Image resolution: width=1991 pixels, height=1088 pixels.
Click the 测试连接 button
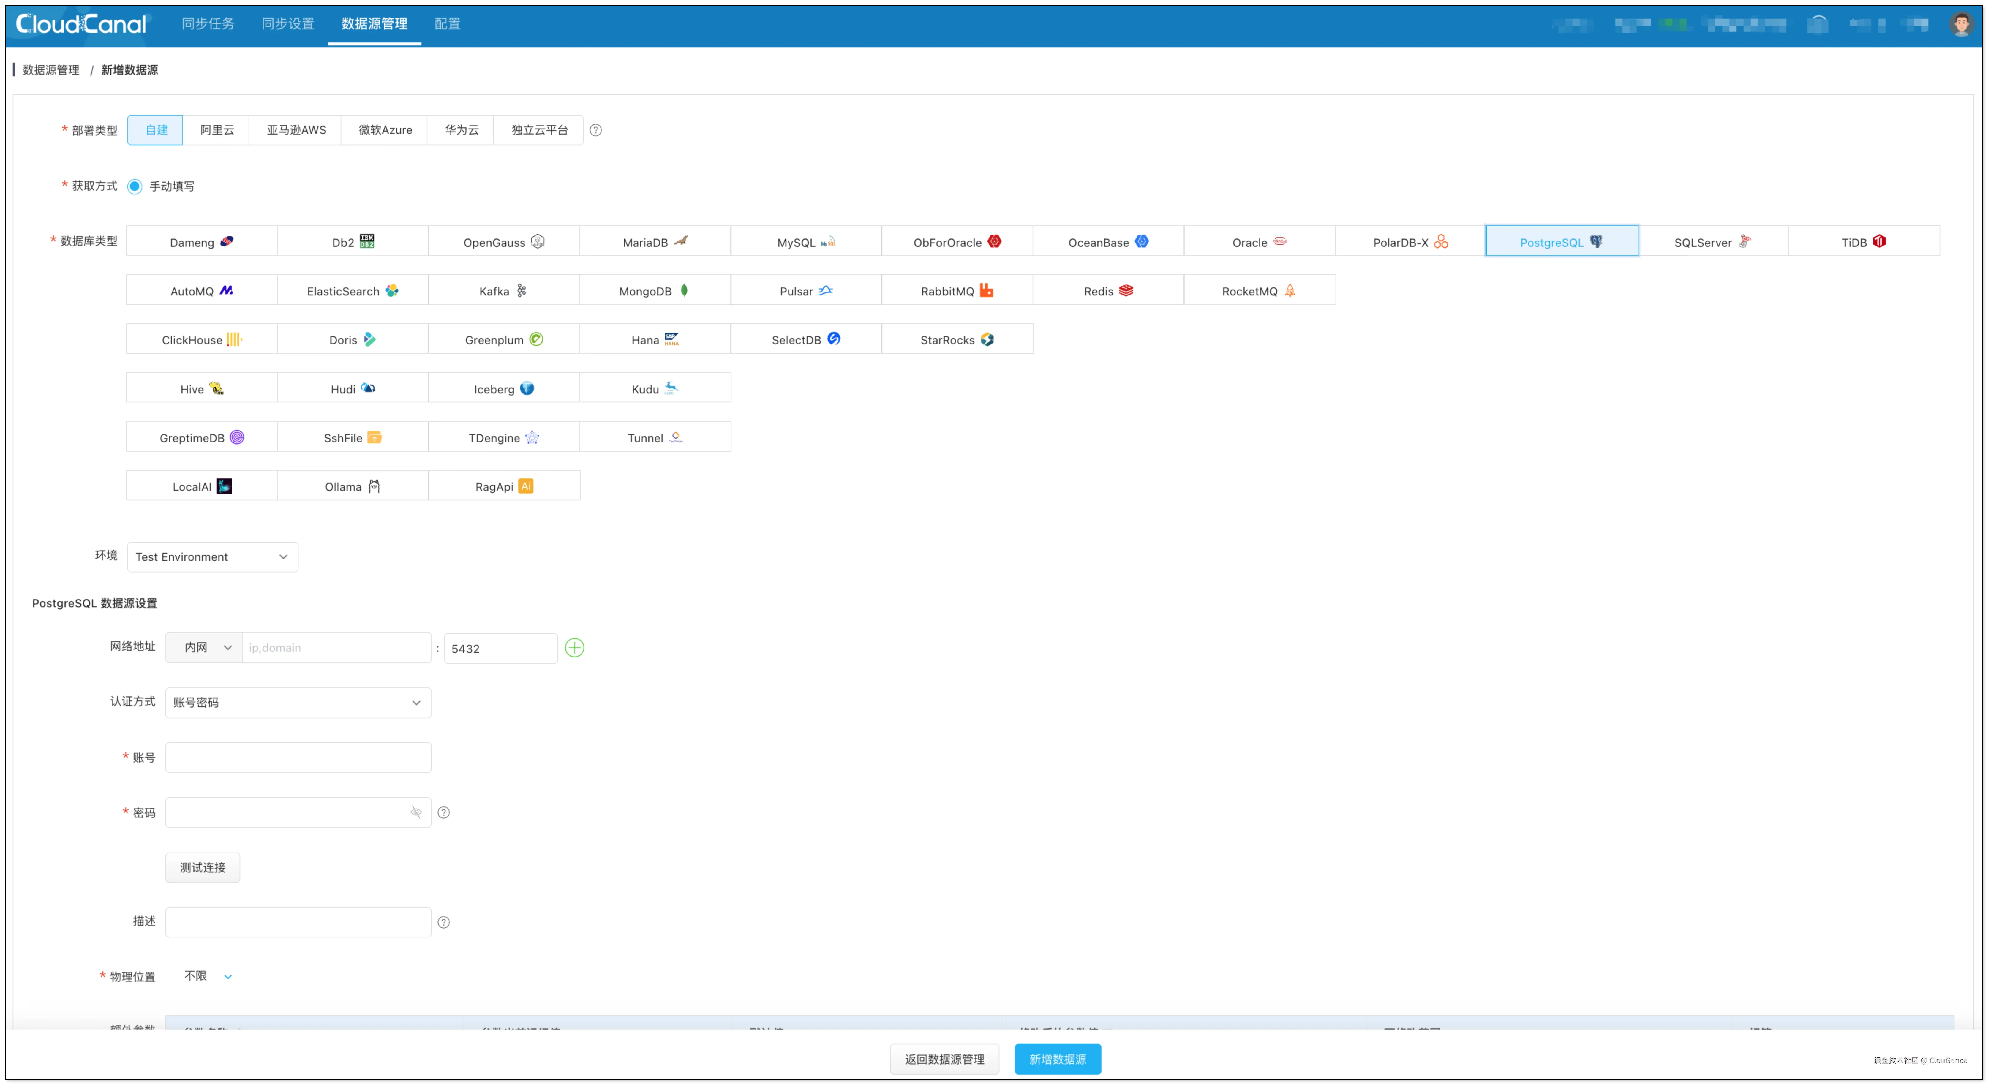click(x=203, y=867)
